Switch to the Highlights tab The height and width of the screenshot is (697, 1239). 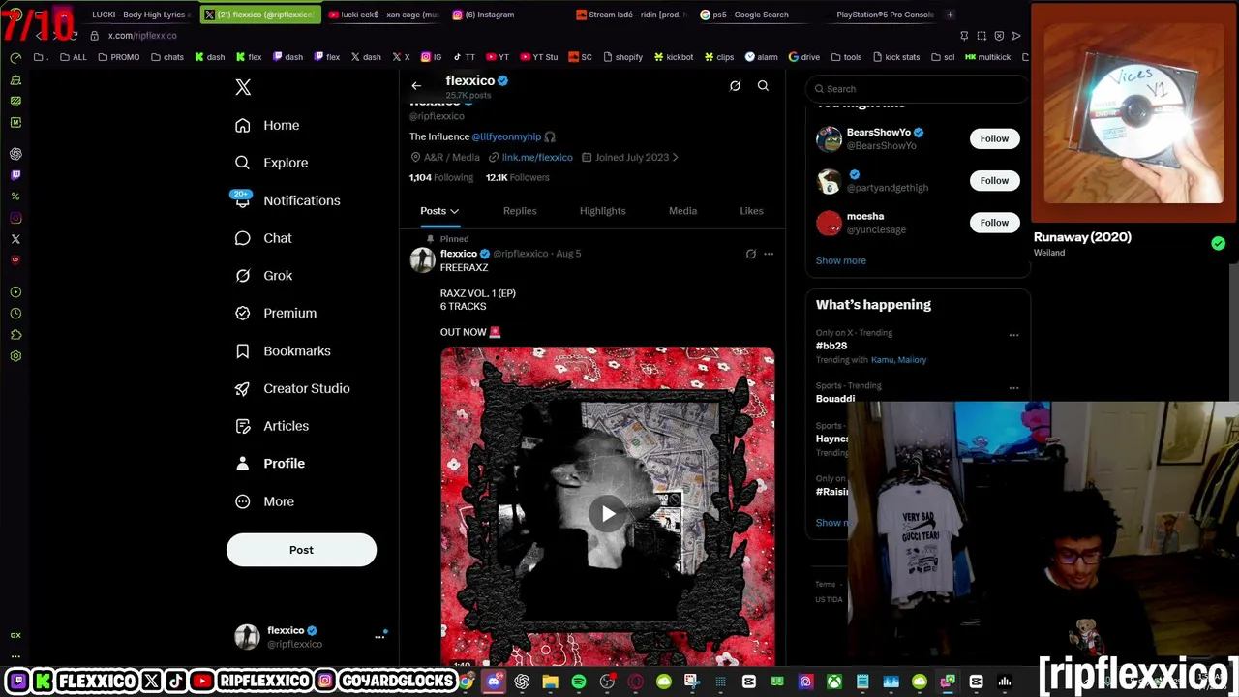coord(602,211)
